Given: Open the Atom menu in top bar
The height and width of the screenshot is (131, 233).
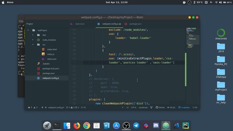Looking at the screenshot, I should click(10, 3).
